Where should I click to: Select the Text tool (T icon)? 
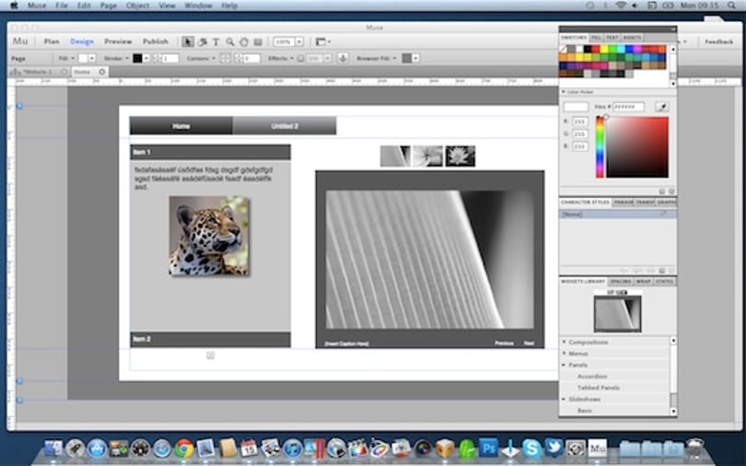[216, 41]
